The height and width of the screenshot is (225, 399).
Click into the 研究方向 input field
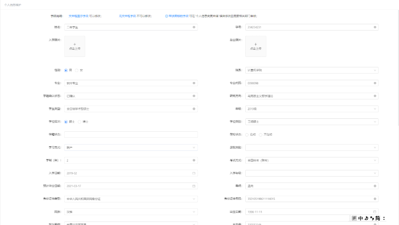312,96
